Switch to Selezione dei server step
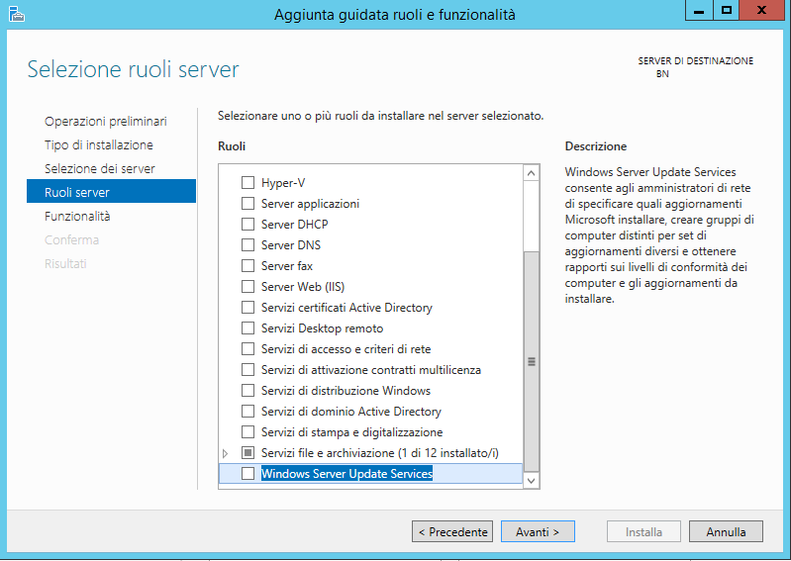Viewport: 791px width, 561px height. (100, 169)
